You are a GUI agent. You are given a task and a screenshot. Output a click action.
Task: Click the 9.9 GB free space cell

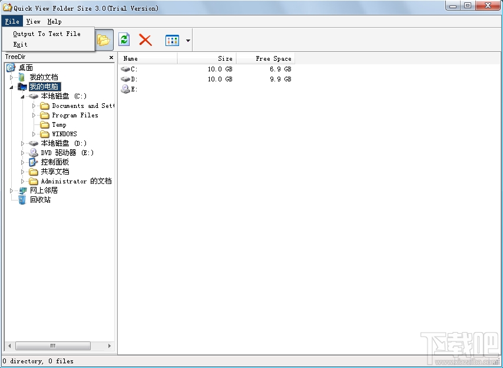click(x=280, y=79)
